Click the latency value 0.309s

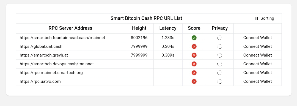click(168, 55)
